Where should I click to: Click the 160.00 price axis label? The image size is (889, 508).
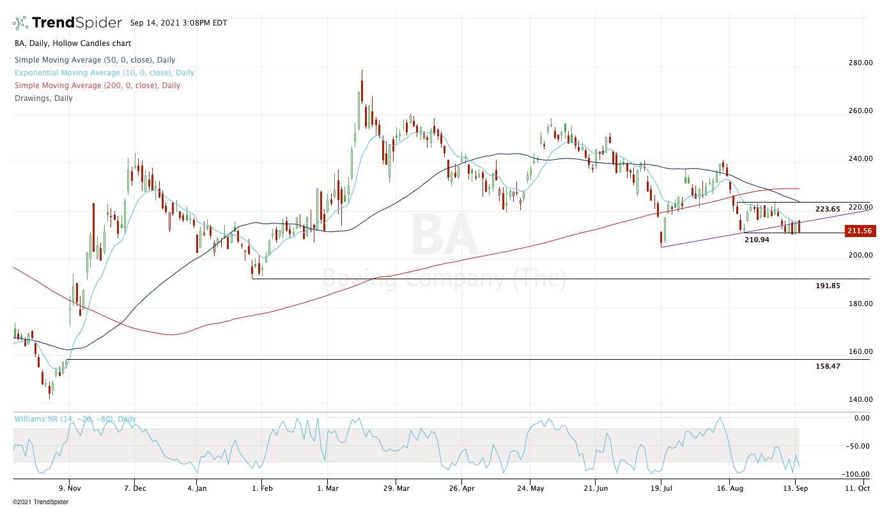coord(861,351)
